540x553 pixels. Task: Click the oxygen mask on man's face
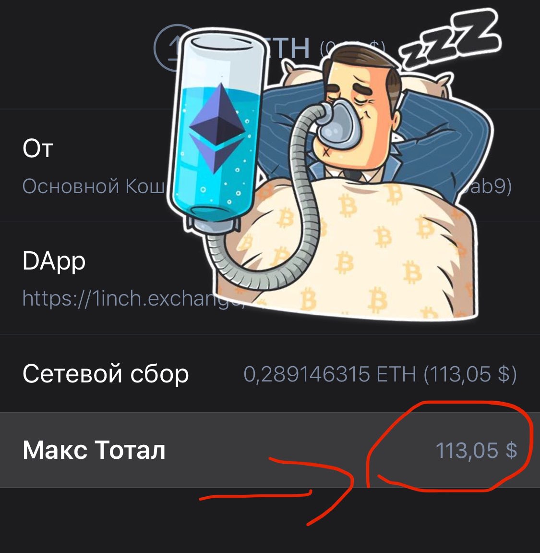click(337, 124)
